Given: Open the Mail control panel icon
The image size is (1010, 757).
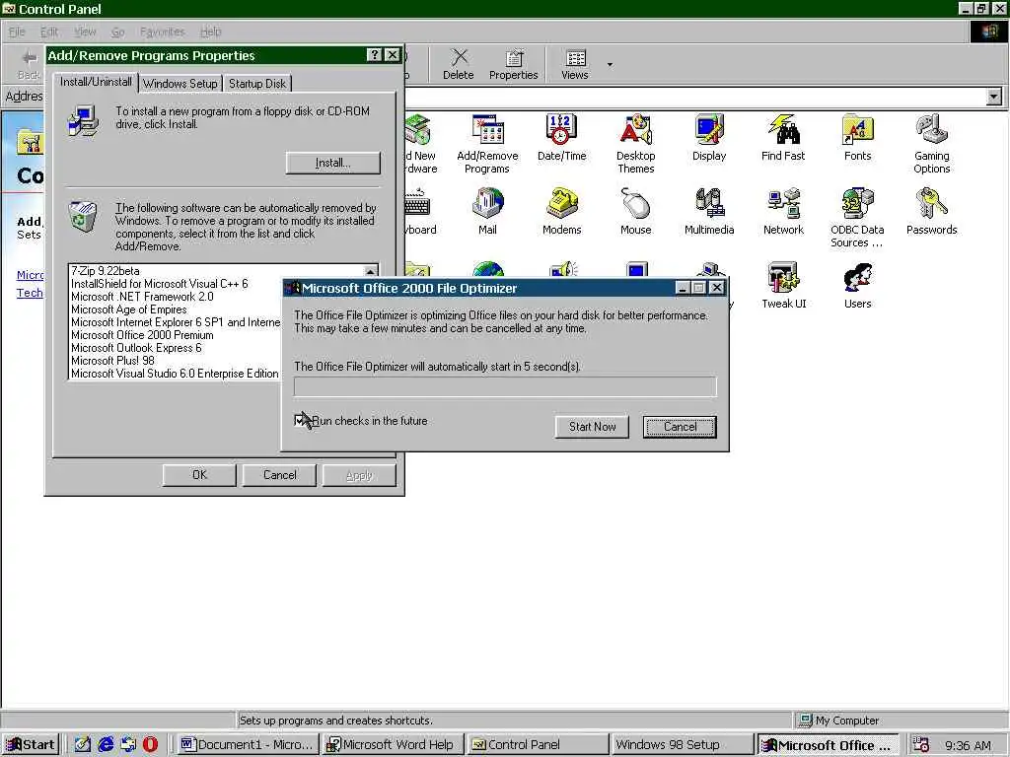Looking at the screenshot, I should click(487, 211).
